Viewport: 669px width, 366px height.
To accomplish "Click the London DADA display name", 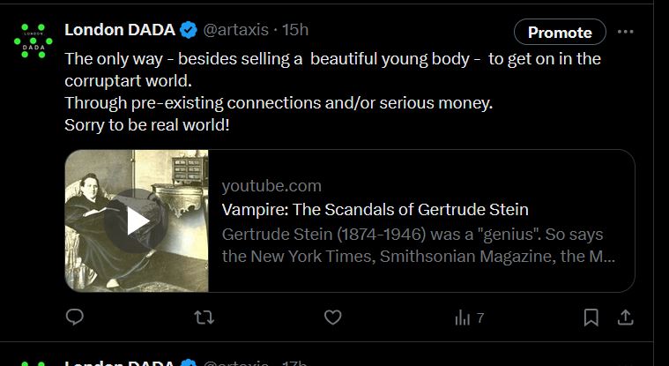I will click(120, 31).
